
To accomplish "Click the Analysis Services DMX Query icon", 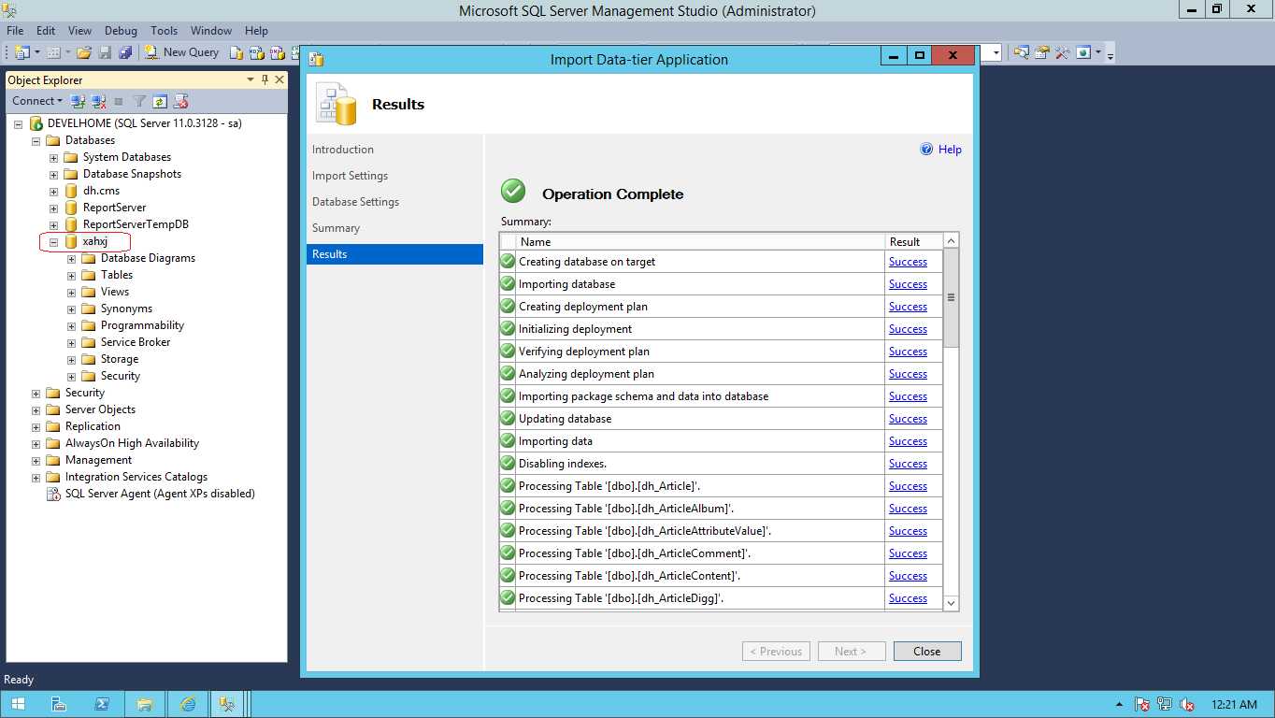I will tap(278, 52).
